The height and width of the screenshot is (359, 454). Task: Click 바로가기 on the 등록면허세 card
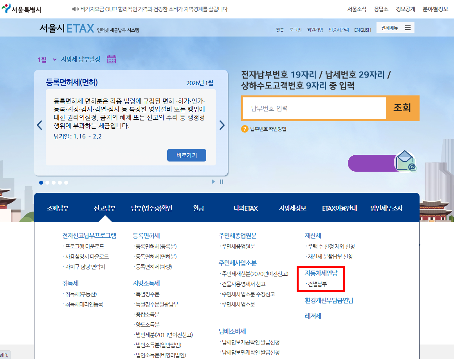pyautogui.click(x=187, y=155)
